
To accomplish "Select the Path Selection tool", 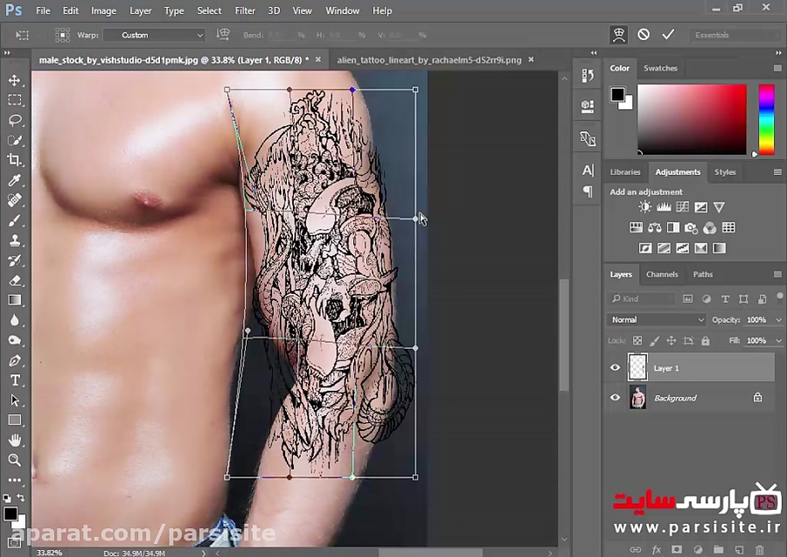I will (x=15, y=400).
